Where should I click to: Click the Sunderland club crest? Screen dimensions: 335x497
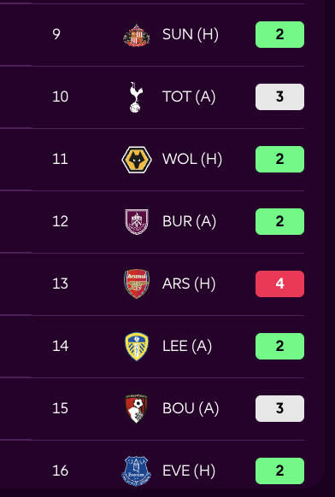tap(137, 34)
